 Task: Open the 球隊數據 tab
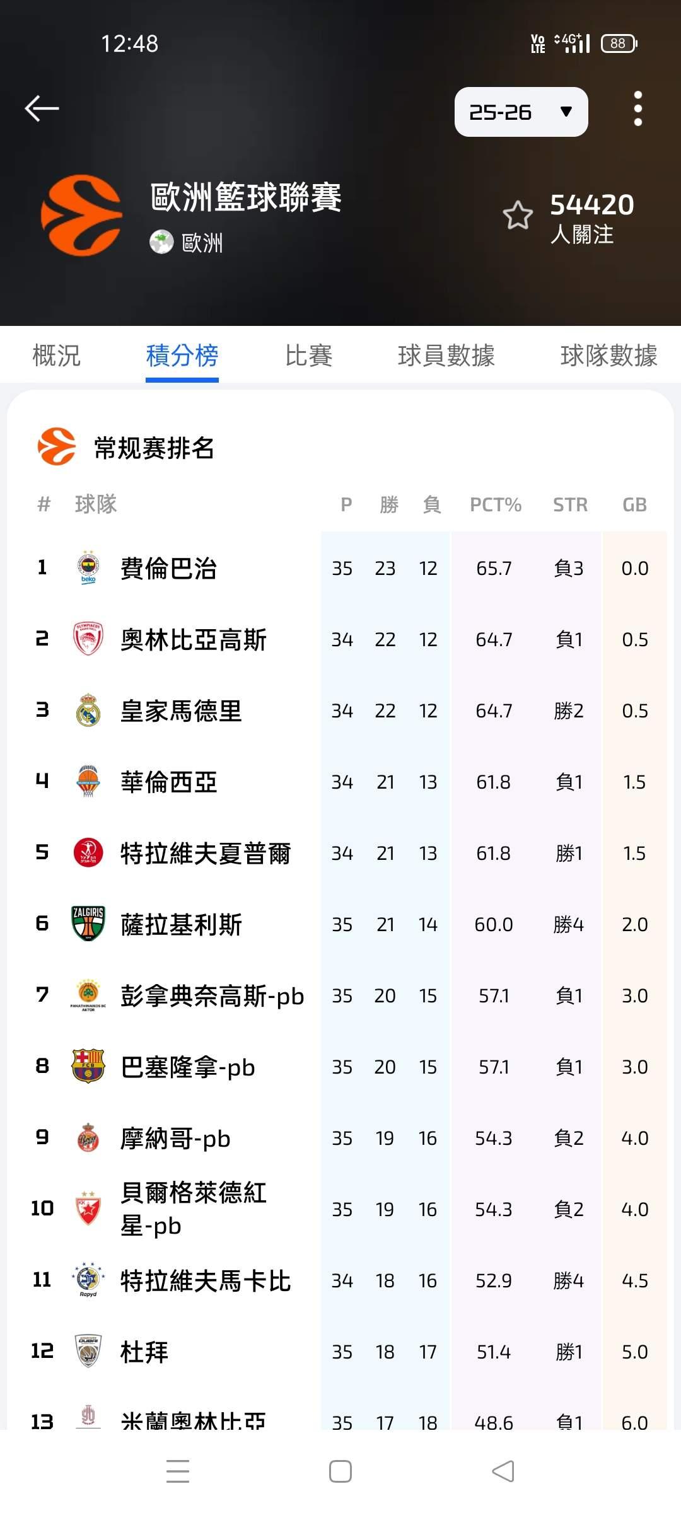click(x=608, y=356)
